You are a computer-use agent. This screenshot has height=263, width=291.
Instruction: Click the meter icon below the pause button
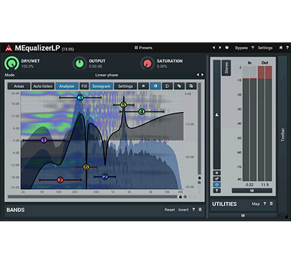pos(217,179)
